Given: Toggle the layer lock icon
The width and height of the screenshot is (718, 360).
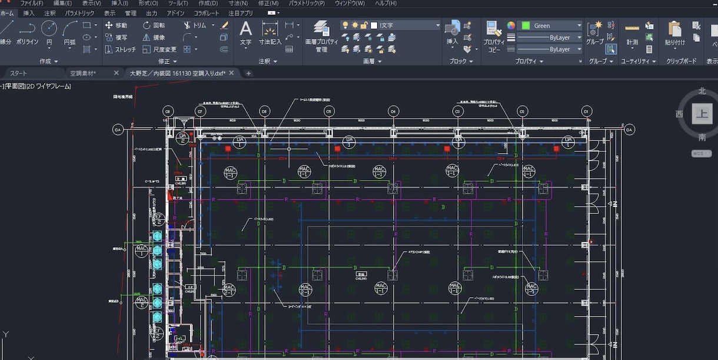Looking at the screenshot, I should coord(364,25).
